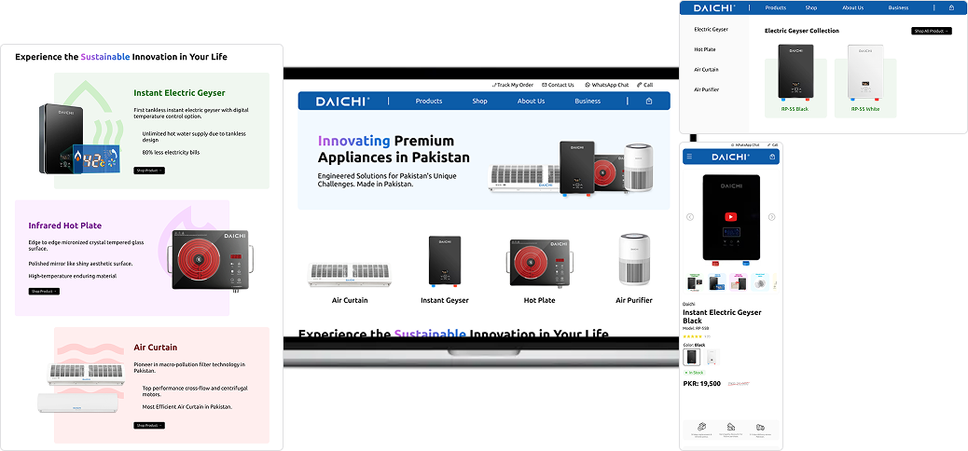Image resolution: width=968 pixels, height=451 pixels.
Task: Click the DAICHI logo in dropdown panel header
Action: point(714,8)
